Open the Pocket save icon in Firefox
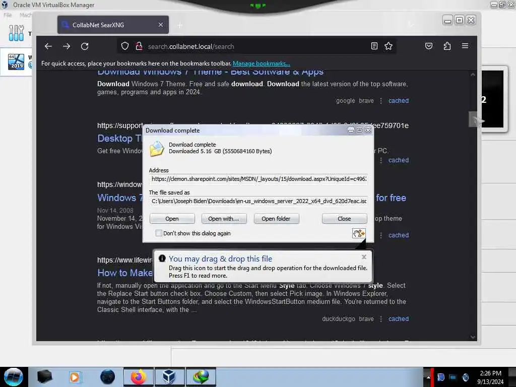Viewport: 516px width, 387px height. click(428, 46)
